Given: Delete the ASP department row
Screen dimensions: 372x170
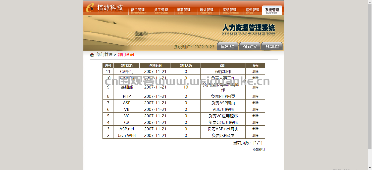Looking at the screenshot, I should 255,103.
